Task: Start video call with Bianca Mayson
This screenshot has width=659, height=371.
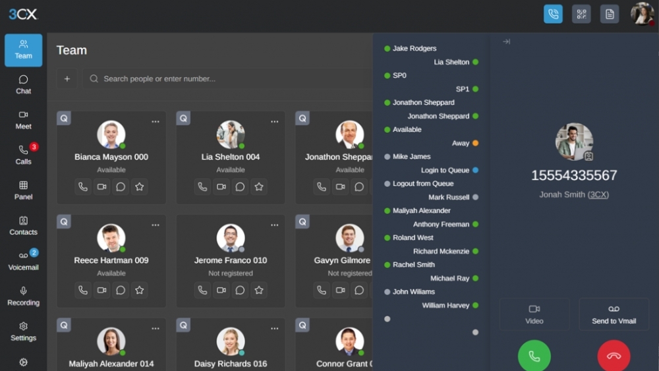Action: [x=101, y=186]
